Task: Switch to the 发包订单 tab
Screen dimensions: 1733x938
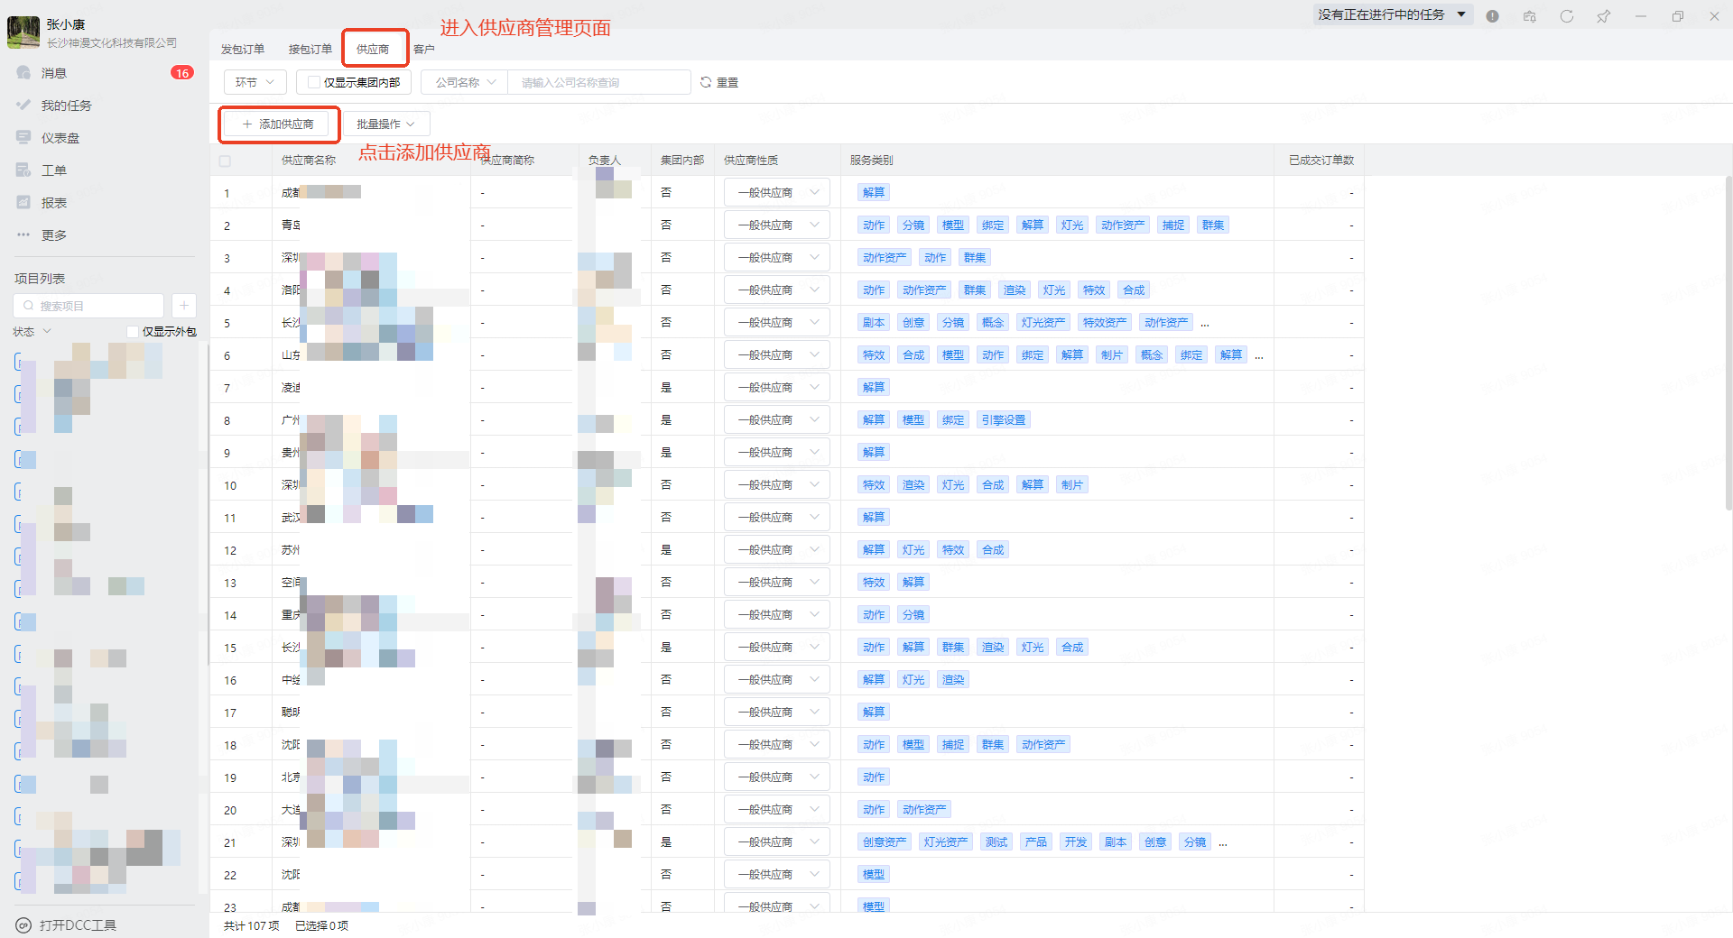Action: [x=243, y=50]
